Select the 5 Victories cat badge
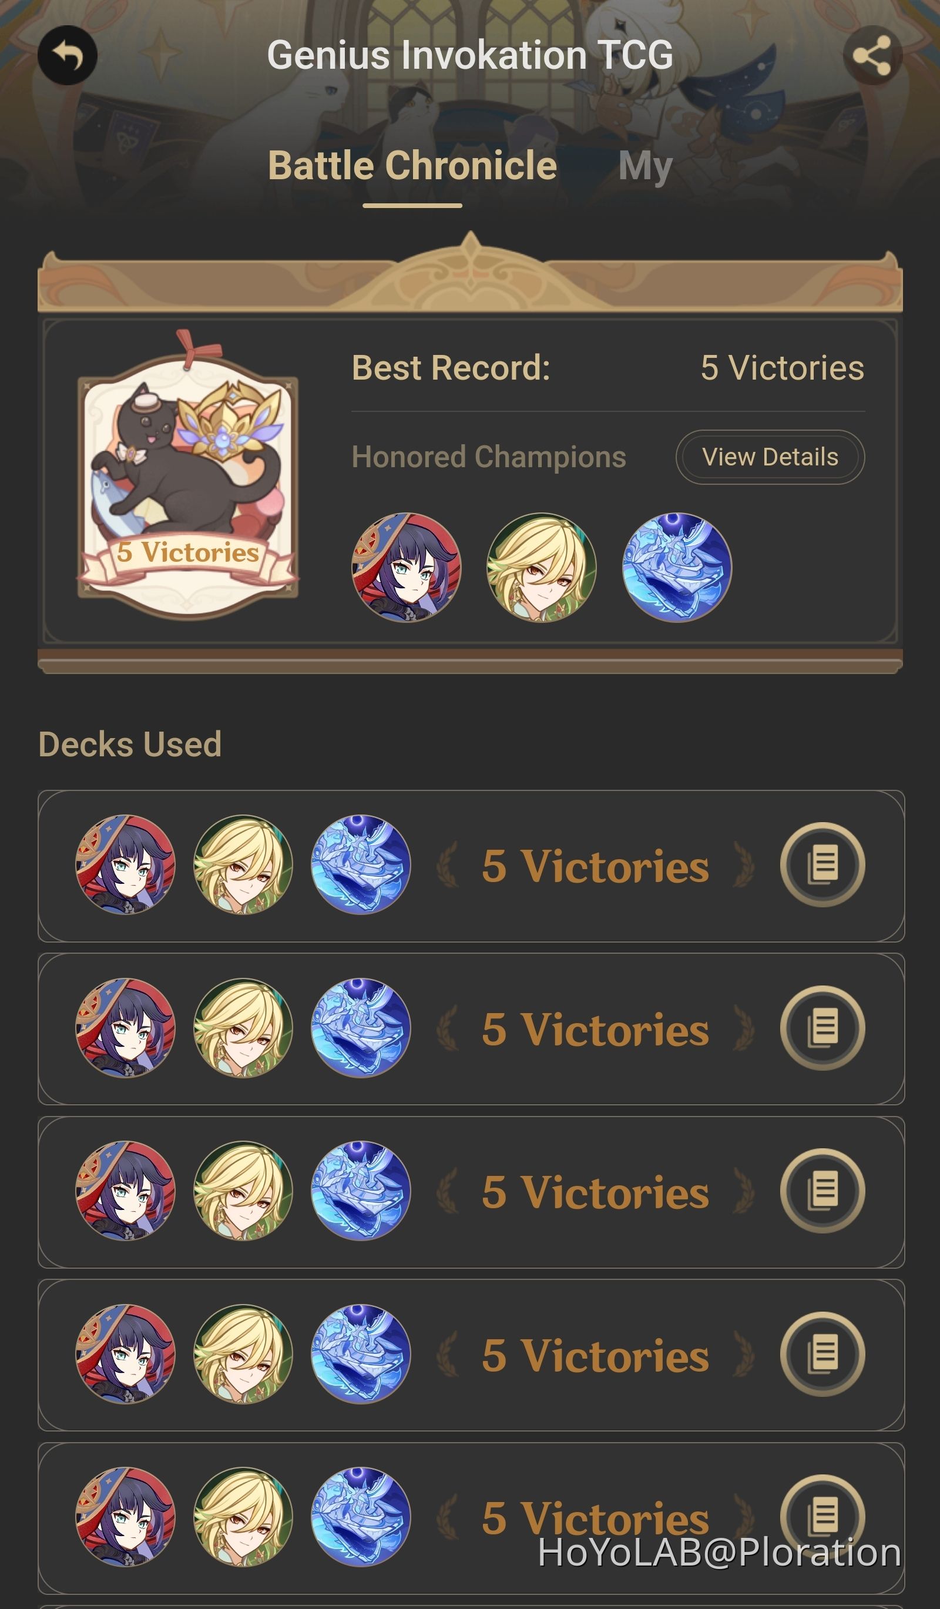 click(x=187, y=474)
